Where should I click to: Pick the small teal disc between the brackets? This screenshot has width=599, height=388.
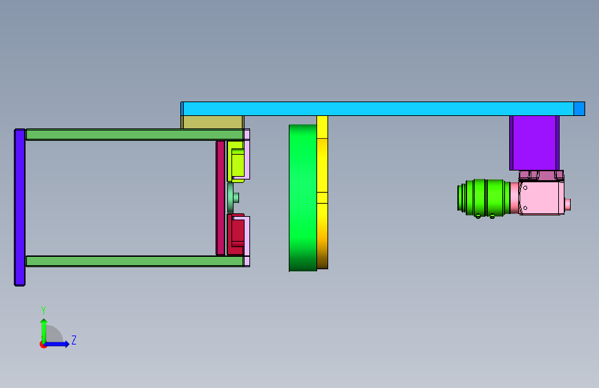(x=232, y=198)
